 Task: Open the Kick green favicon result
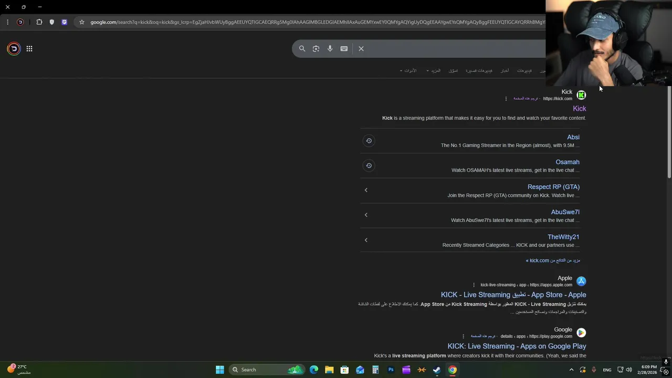581,95
